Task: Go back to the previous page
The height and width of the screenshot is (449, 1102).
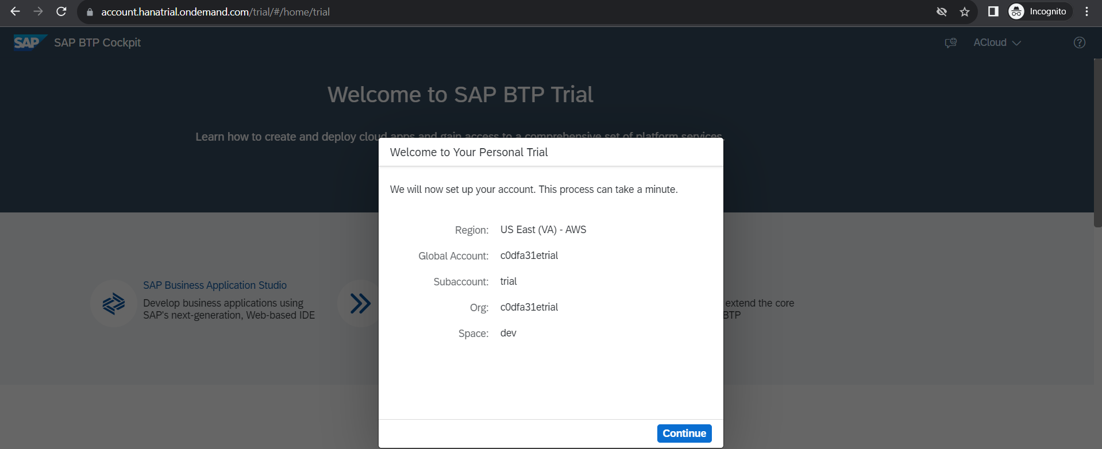Action: (x=16, y=12)
